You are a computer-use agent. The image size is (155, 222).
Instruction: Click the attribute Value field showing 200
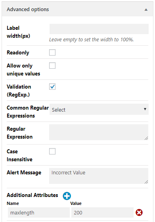point(102,212)
